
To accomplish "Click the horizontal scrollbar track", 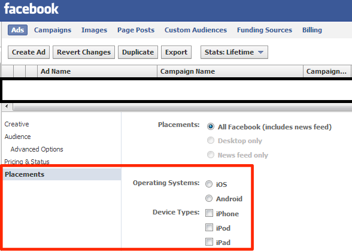I will coord(182,107).
